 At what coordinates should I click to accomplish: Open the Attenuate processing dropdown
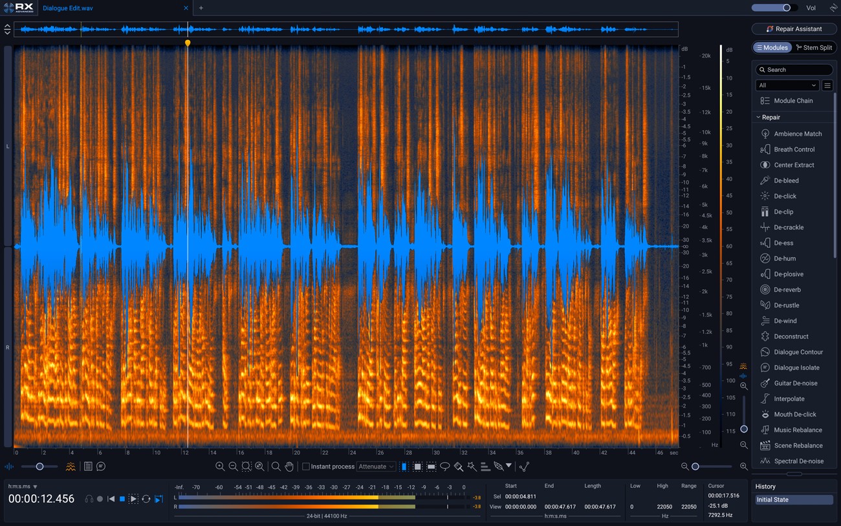point(376,466)
